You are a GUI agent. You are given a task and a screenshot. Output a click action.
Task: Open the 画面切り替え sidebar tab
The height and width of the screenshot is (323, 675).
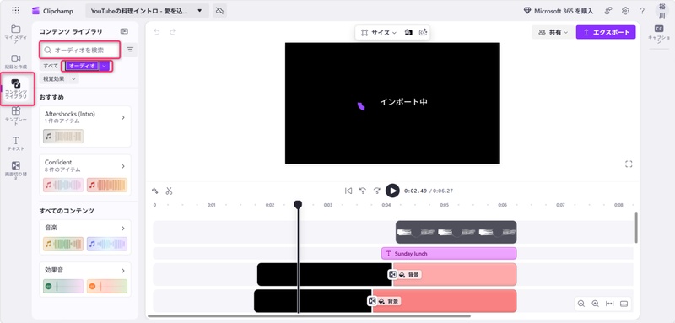(x=16, y=170)
